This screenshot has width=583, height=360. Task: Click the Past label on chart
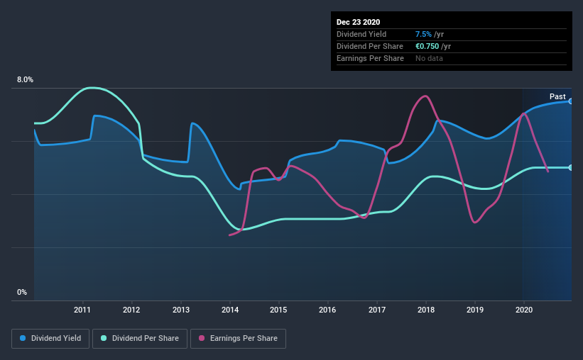pos(557,96)
